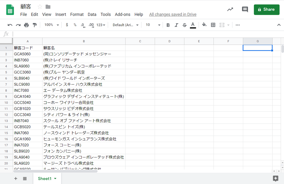Open the Data menu
This screenshot has height=184, width=284.
92,14
